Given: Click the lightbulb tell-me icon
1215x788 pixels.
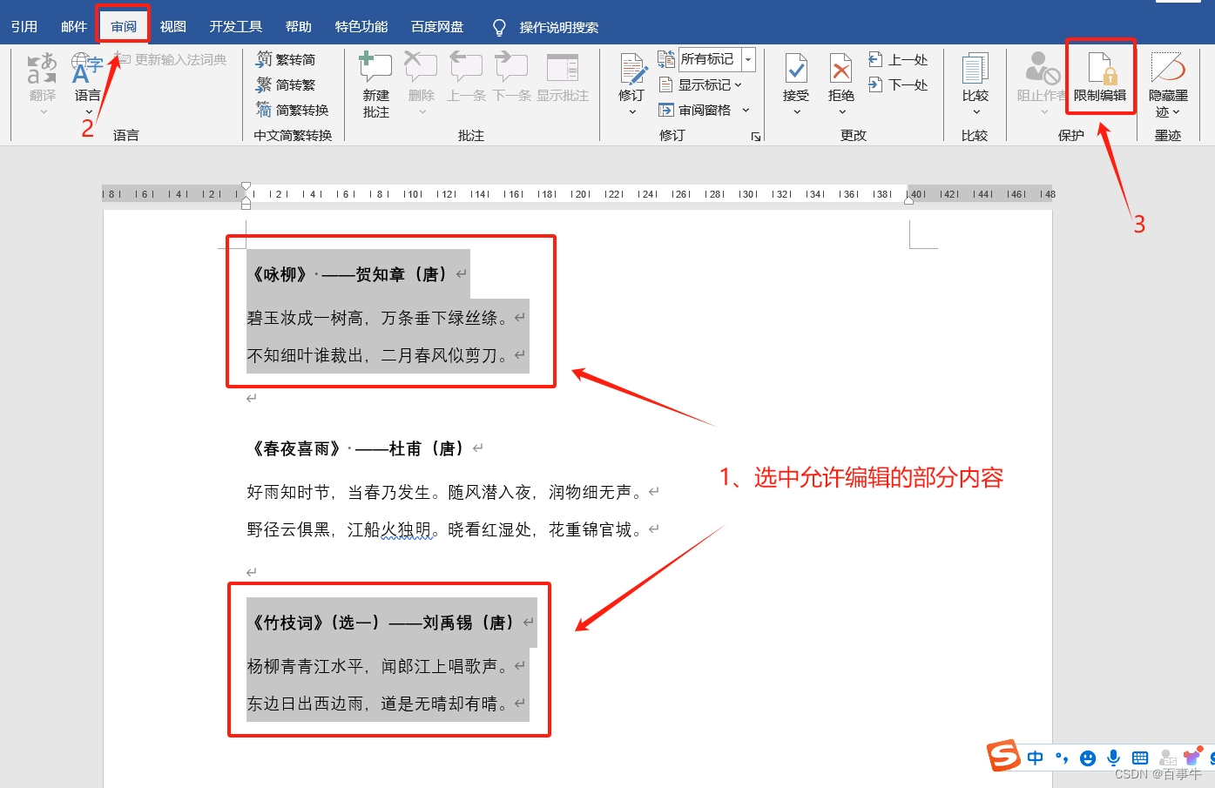Looking at the screenshot, I should (x=499, y=27).
